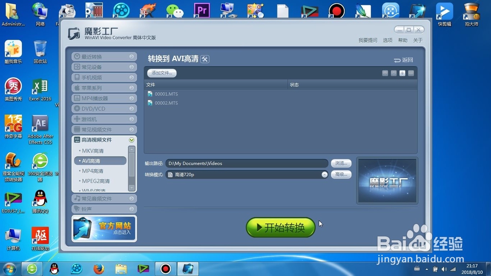Click the 官方网站 banner

click(104, 228)
